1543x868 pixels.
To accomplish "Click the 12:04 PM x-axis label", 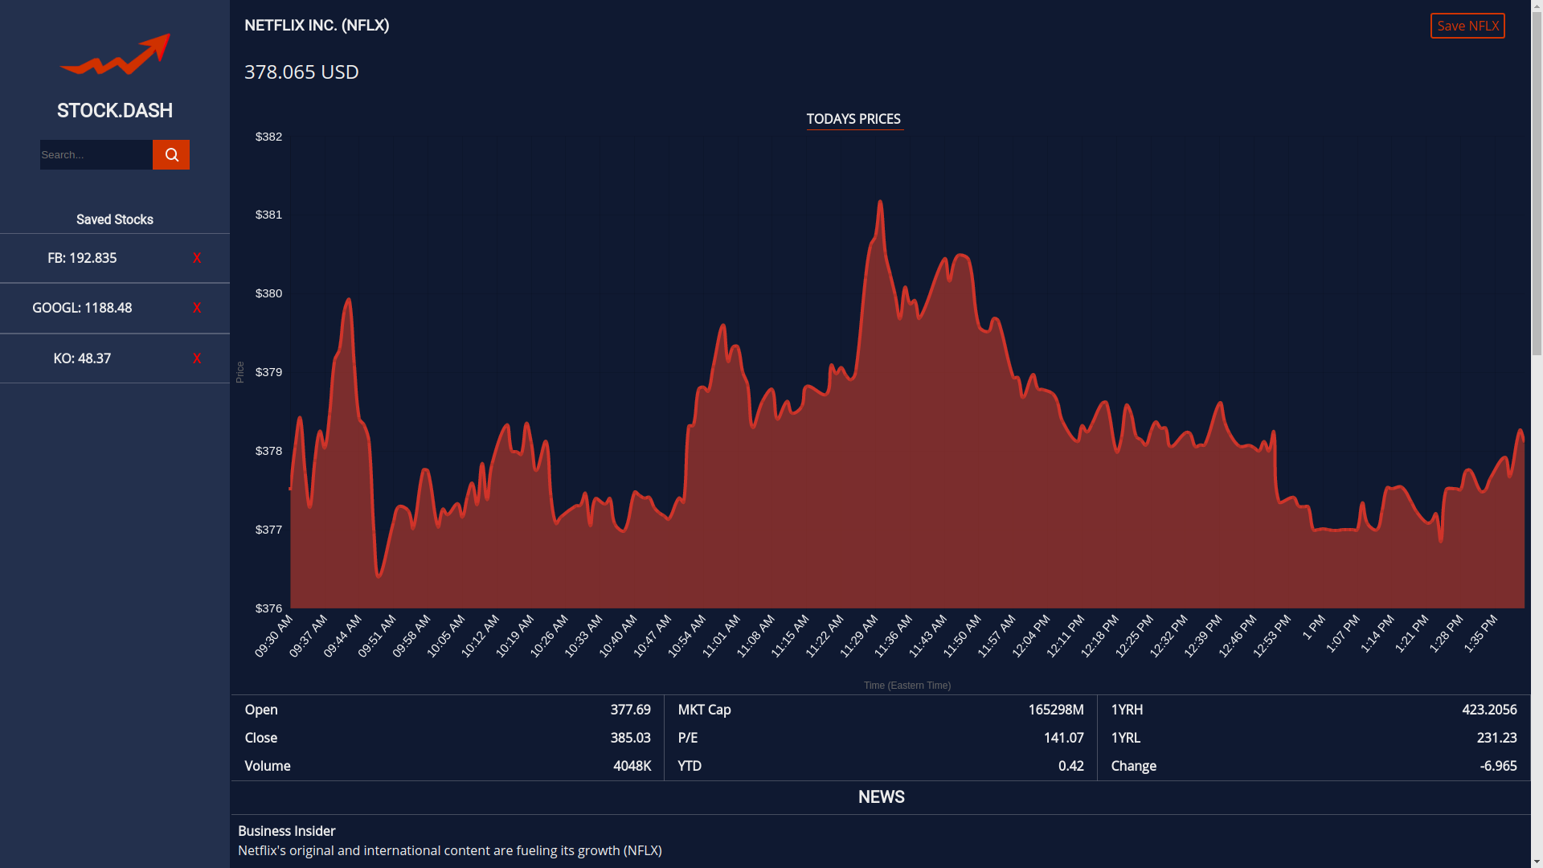I will tap(1031, 636).
